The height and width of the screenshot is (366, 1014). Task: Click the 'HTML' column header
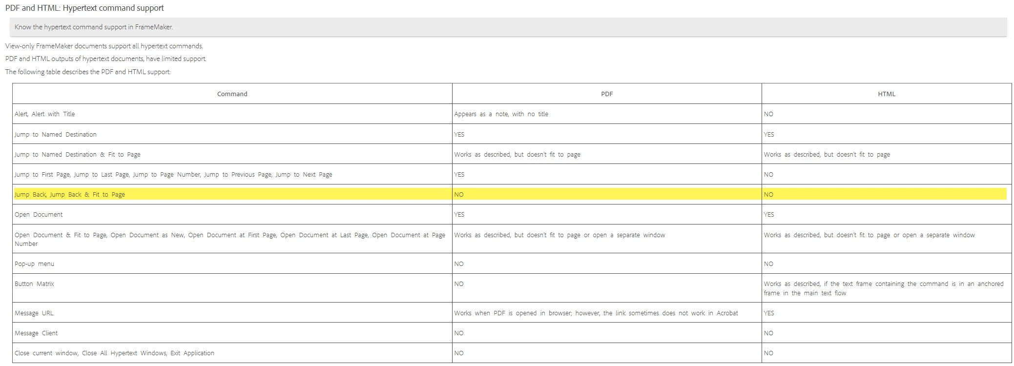(x=887, y=94)
